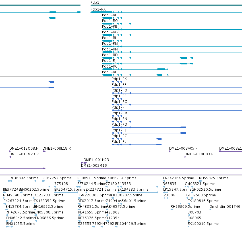Open EST label EK194233.5prime
The image size is (242, 228).
click(133, 190)
